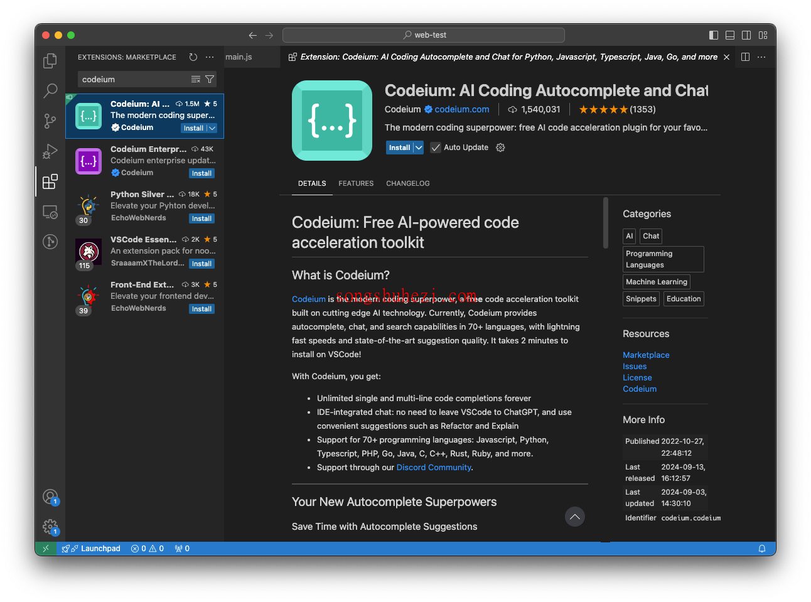Open Customize Layout icon
Viewport: 811px width, 602px height.
(x=763, y=35)
